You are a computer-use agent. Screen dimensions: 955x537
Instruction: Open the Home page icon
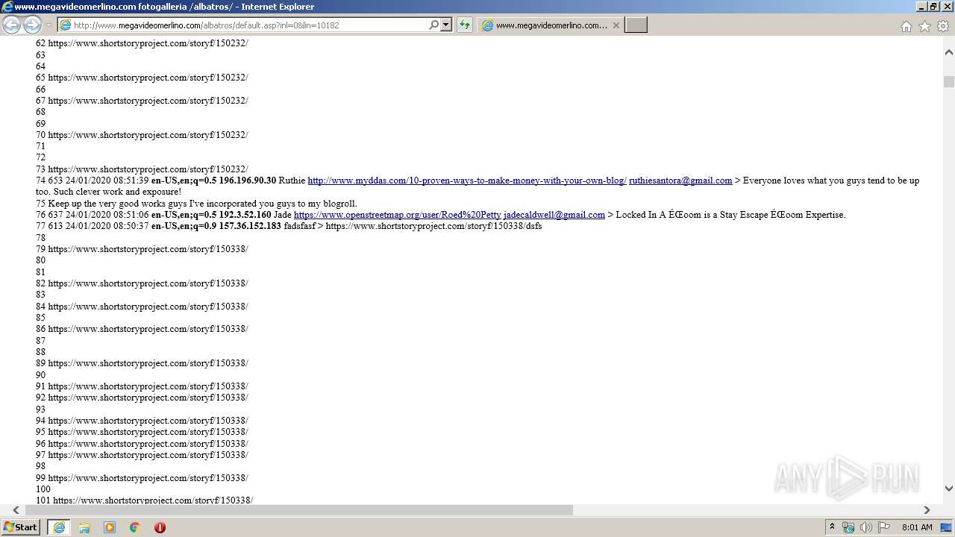click(906, 26)
